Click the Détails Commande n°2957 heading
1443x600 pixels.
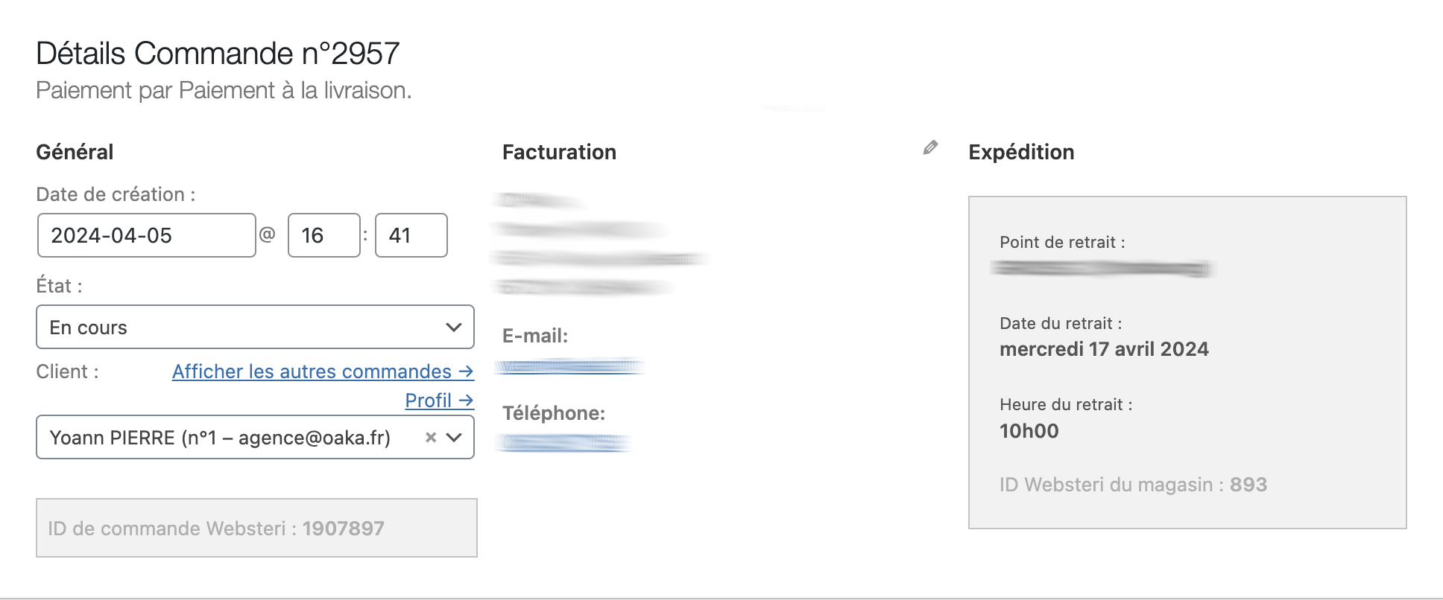(218, 54)
